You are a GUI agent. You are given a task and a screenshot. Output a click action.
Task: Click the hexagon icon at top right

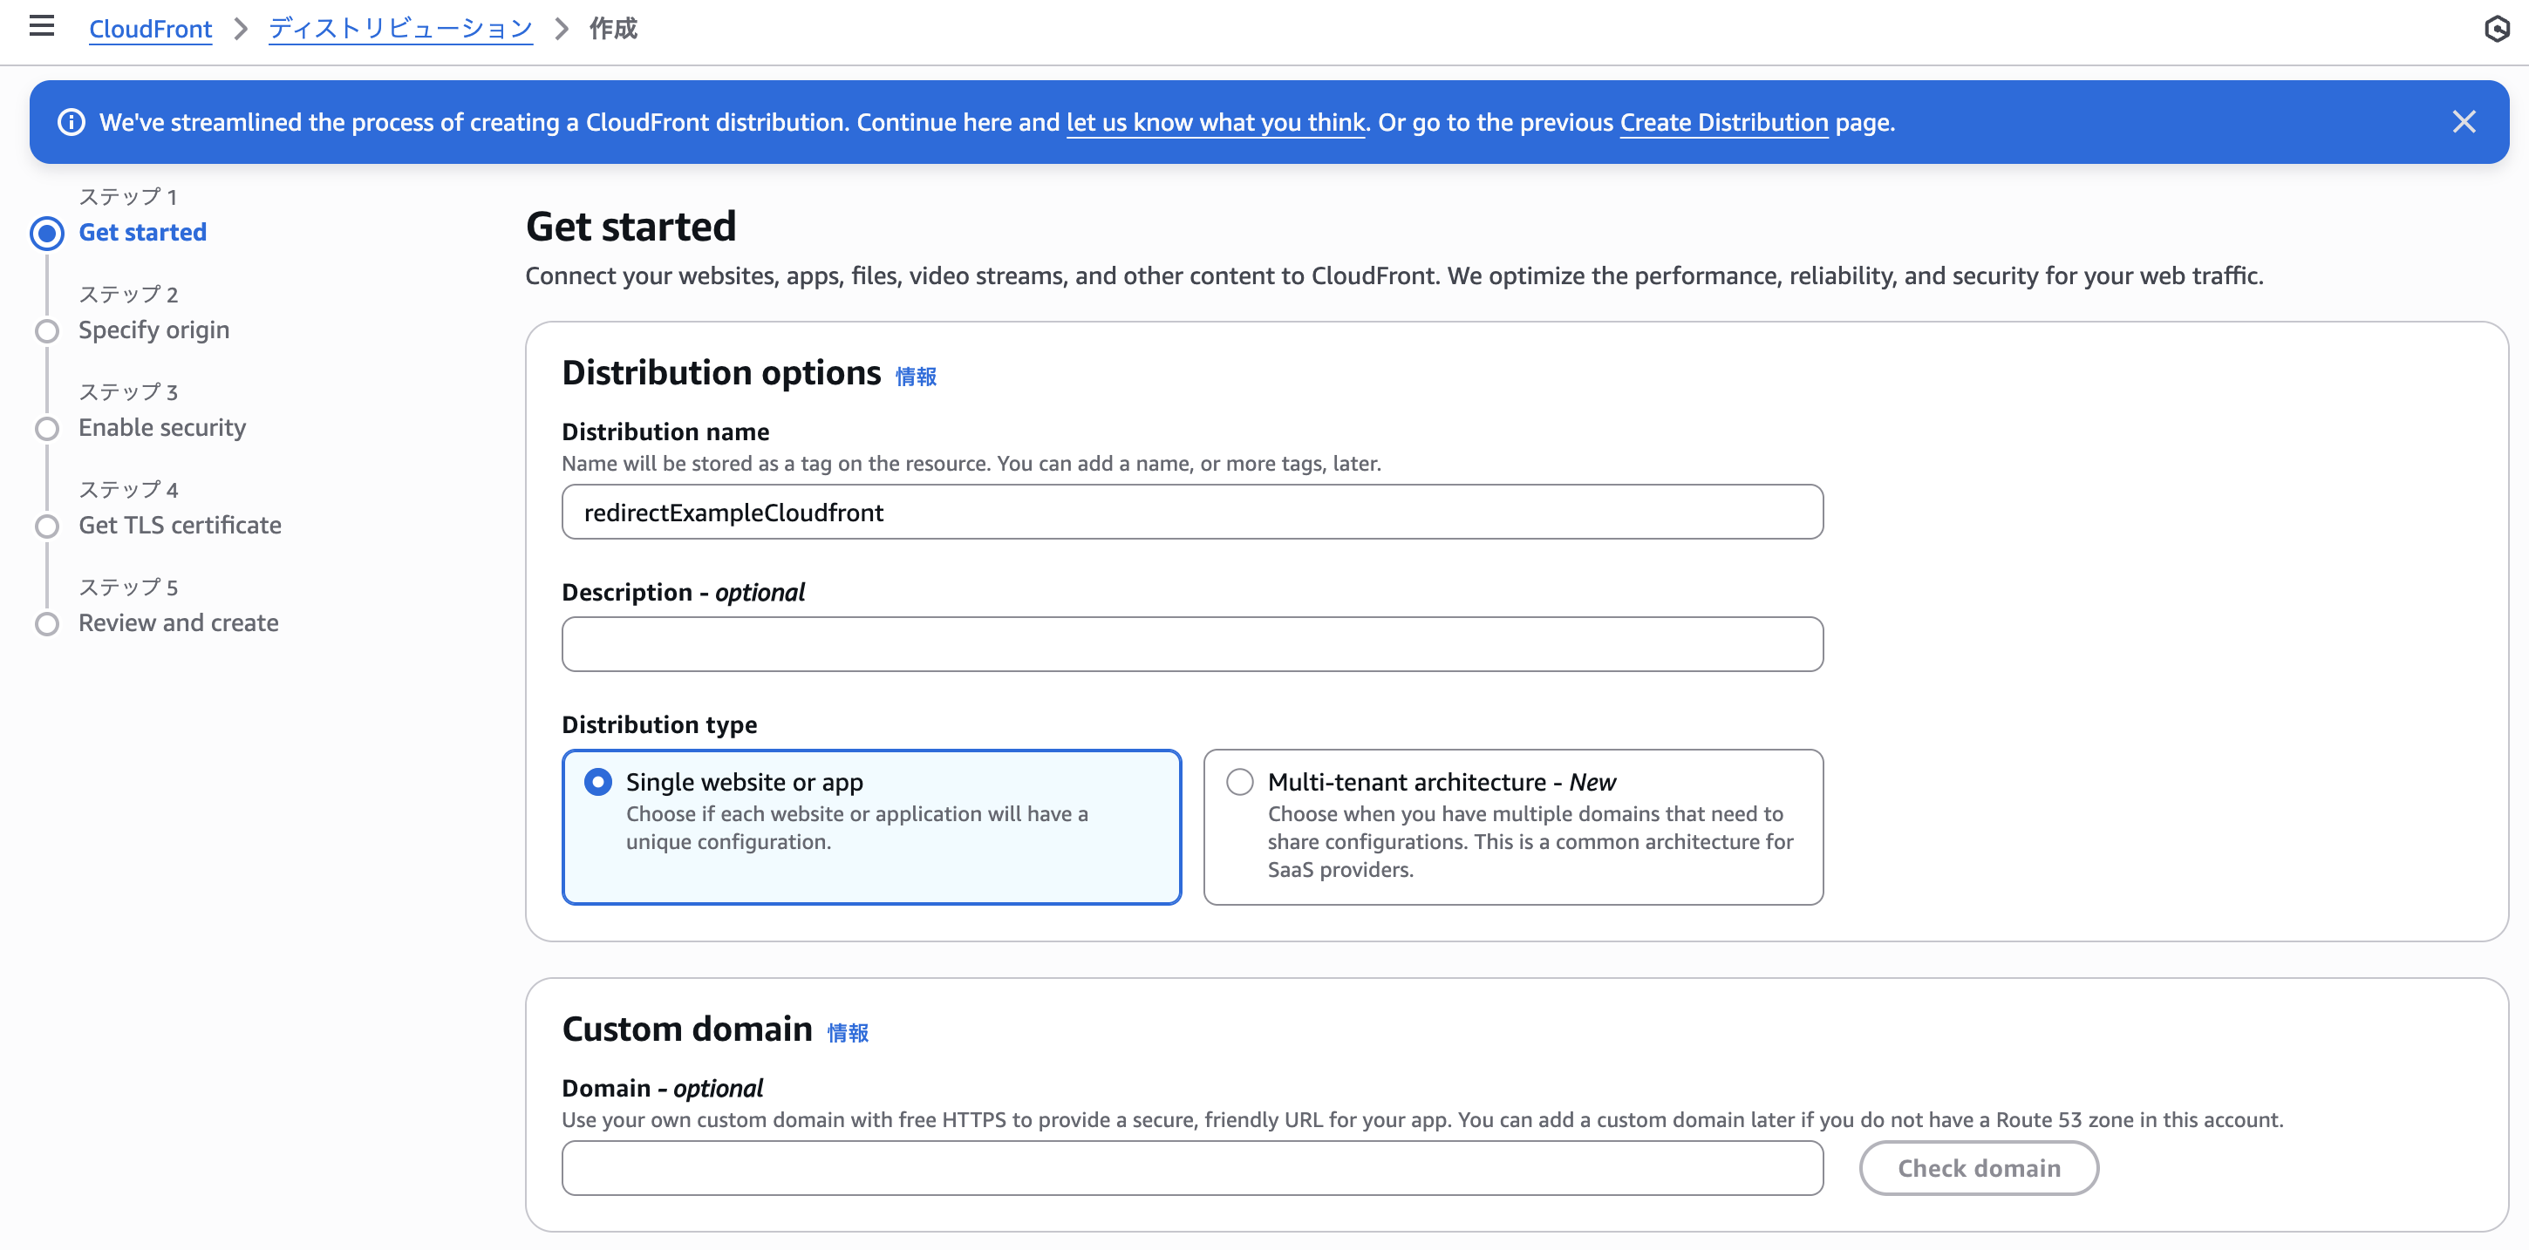pos(2497,29)
